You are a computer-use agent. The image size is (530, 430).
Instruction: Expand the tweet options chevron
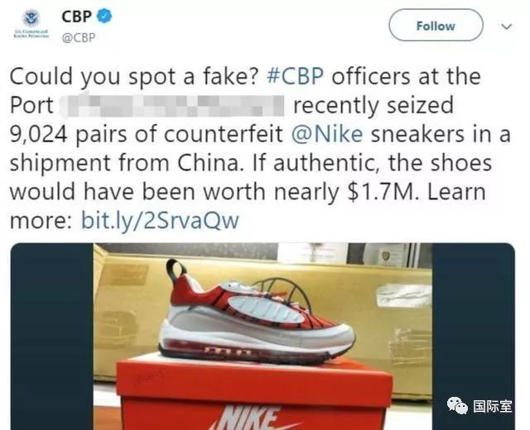click(x=506, y=26)
